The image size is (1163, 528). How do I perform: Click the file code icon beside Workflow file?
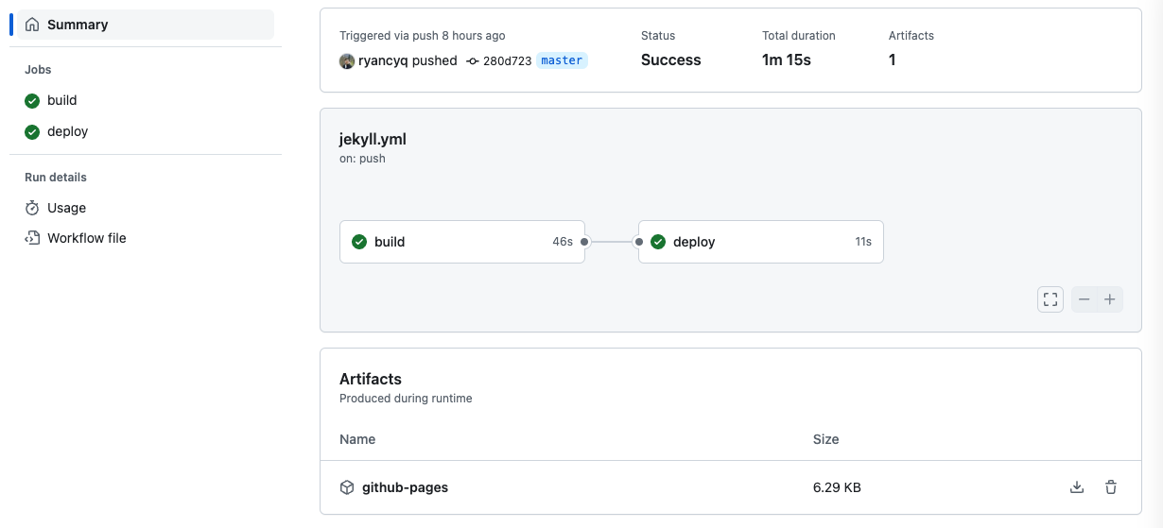point(32,238)
